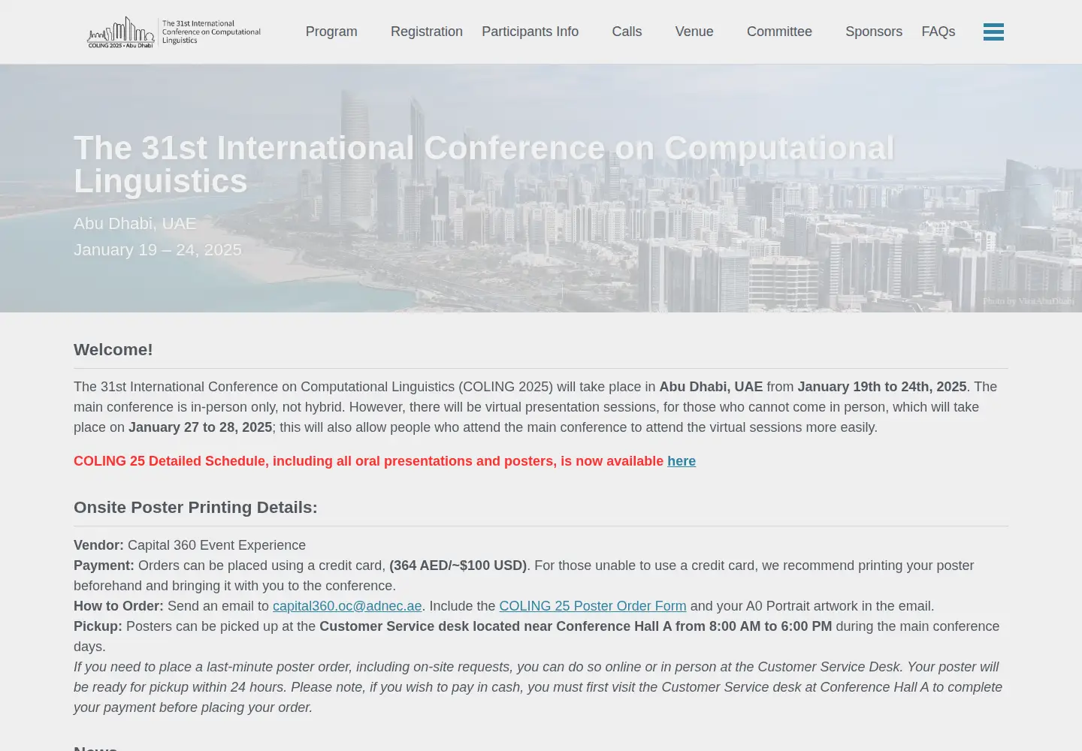
Task: Click the 'Capital 360 Event Experience' vendor name
Action: pyautogui.click(x=216, y=545)
